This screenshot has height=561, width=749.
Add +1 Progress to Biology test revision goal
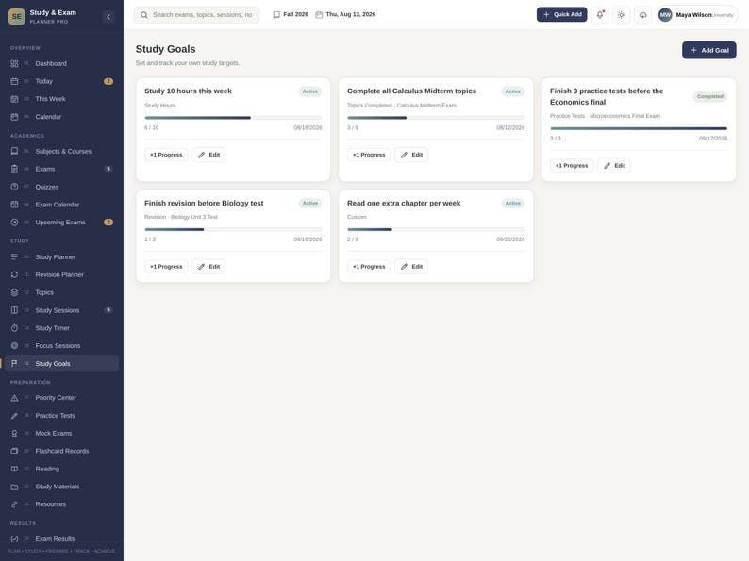[x=166, y=267]
